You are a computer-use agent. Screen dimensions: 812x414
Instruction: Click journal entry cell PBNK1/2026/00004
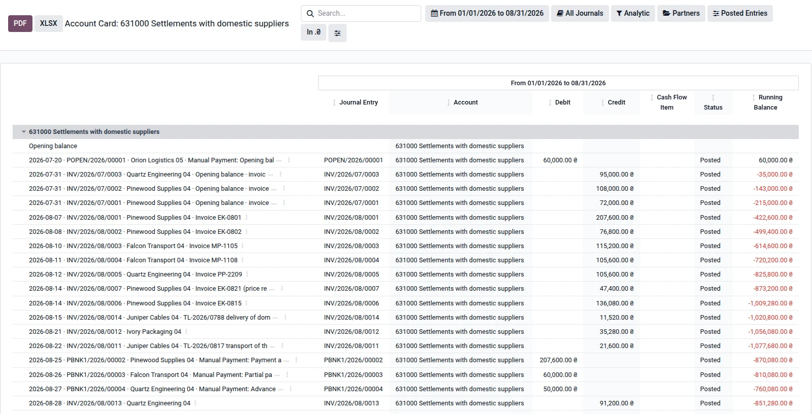(x=353, y=389)
